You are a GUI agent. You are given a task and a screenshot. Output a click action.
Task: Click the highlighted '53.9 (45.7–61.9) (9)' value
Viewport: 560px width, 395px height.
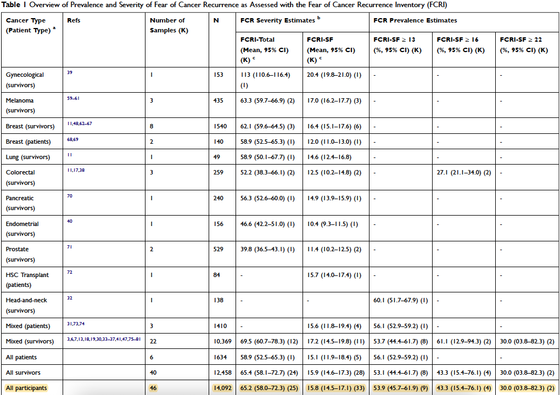pos(400,388)
